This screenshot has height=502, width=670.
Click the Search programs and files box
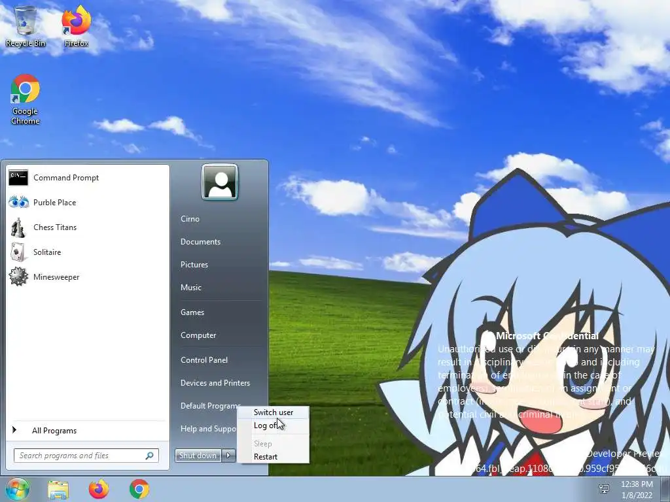pos(86,456)
